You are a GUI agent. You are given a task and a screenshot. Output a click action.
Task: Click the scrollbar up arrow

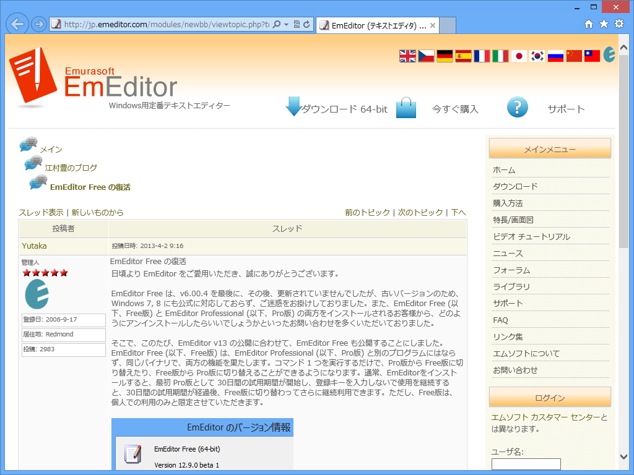(623, 47)
